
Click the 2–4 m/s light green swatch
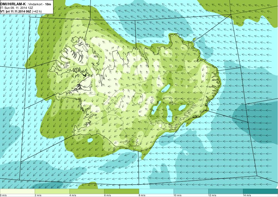(x=52, y=191)
